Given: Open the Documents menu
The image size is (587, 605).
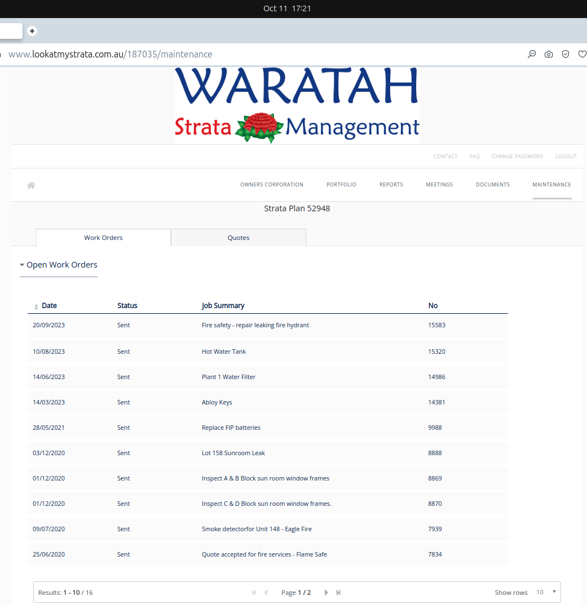Looking at the screenshot, I should coord(492,185).
